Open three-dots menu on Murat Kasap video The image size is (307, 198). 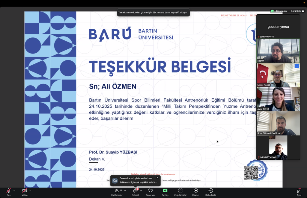tap(297, 66)
